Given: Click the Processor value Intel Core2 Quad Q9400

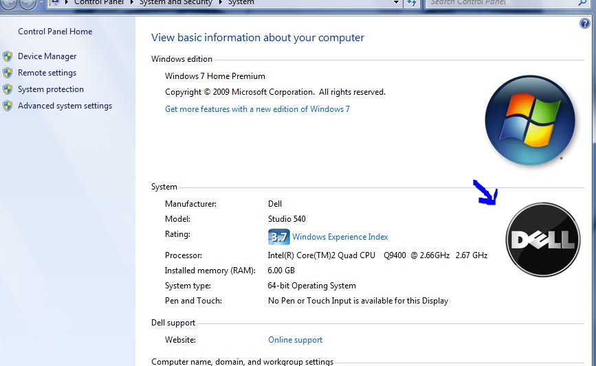Looking at the screenshot, I should [377, 255].
